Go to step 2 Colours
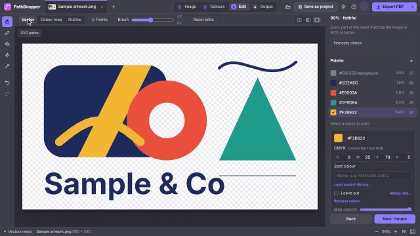The height and width of the screenshot is (236, 420). [x=214, y=7]
